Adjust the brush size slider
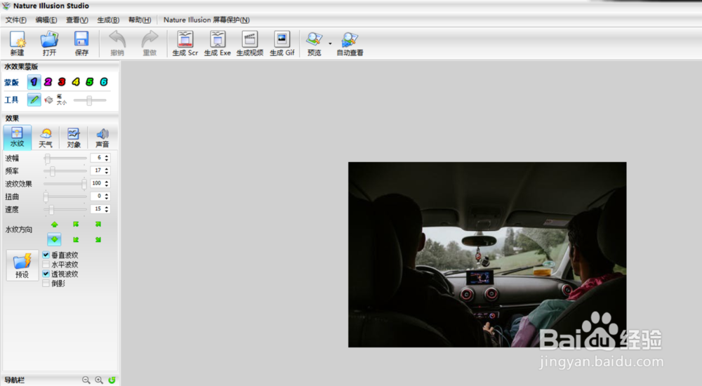The width and height of the screenshot is (702, 386). 90,100
